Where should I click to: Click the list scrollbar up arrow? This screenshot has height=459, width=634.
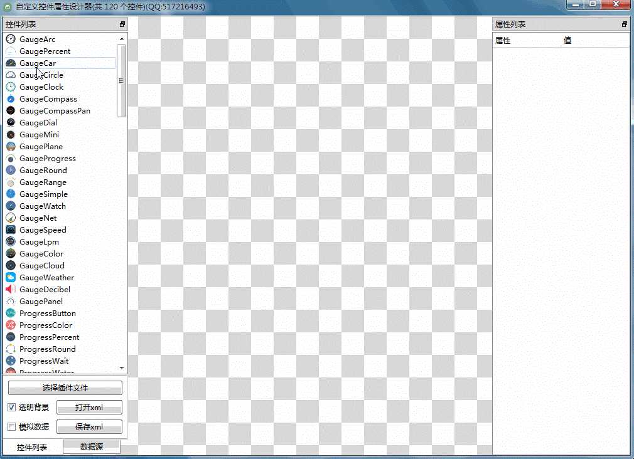coord(122,39)
